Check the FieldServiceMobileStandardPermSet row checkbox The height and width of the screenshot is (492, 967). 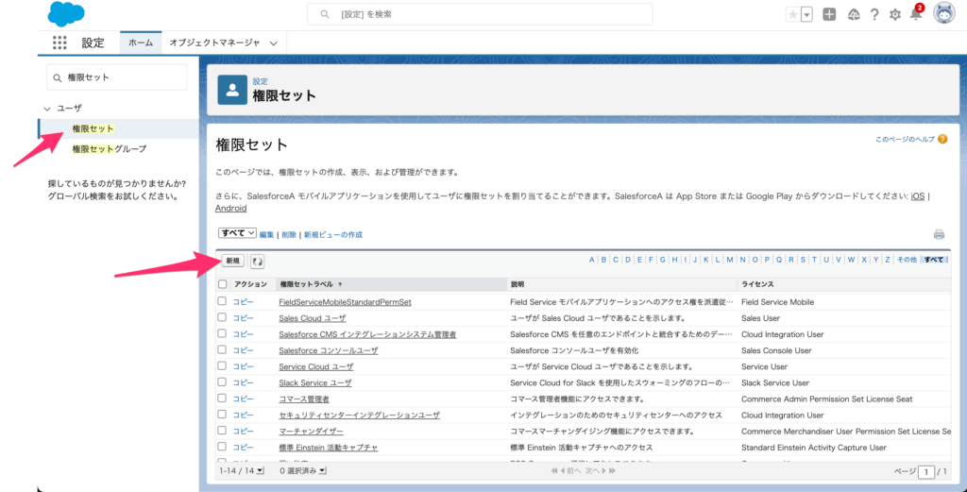point(222,301)
